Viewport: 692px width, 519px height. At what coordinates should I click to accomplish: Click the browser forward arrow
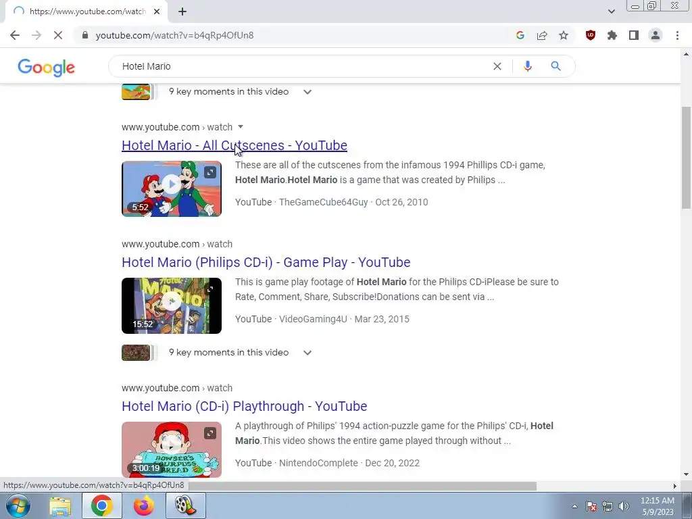pyautogui.click(x=36, y=35)
